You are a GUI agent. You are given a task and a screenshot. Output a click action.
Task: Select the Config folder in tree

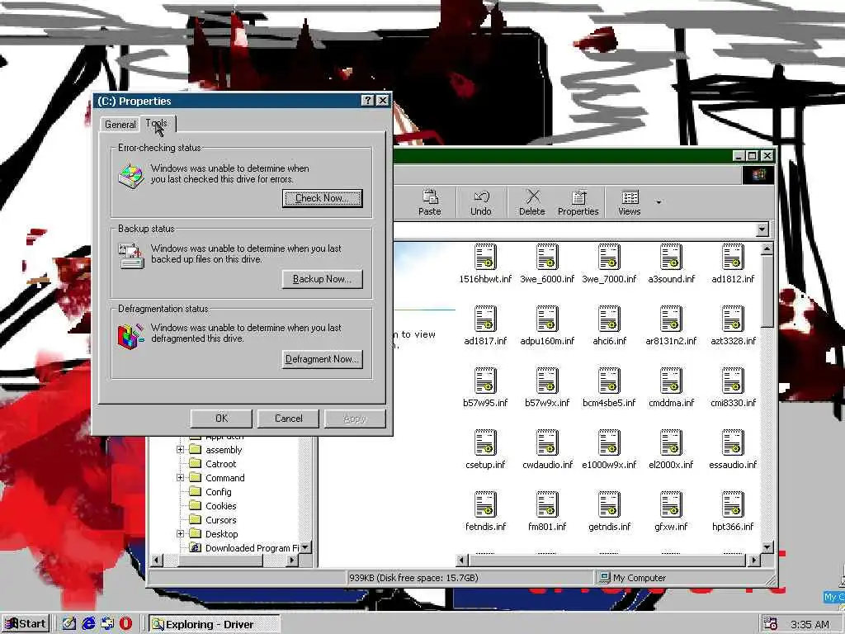pos(210,492)
